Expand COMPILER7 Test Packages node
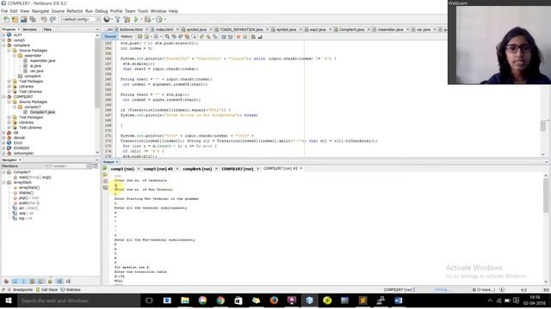The image size is (551, 309). tap(9, 118)
